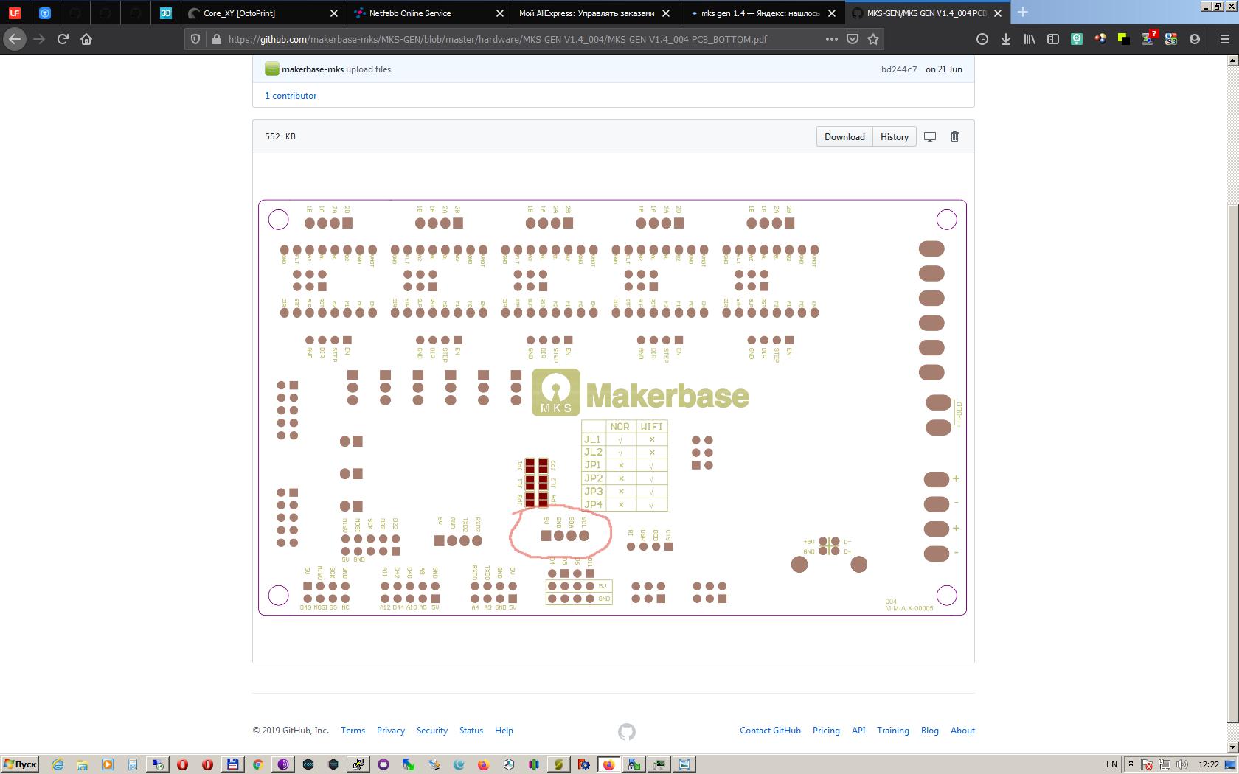The width and height of the screenshot is (1239, 774).
Task: Toggle the bookmark star in address bar
Action: tap(872, 39)
